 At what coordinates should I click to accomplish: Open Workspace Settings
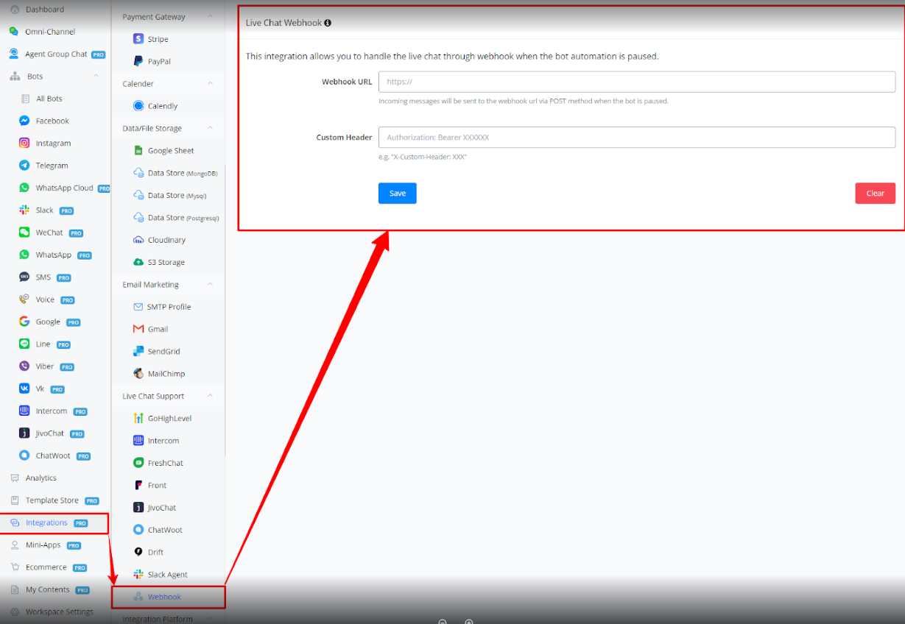[59, 611]
